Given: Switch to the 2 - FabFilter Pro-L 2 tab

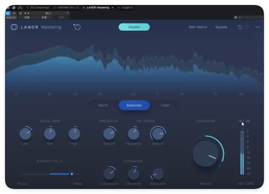Looking at the screenshot, I should (66, 7).
